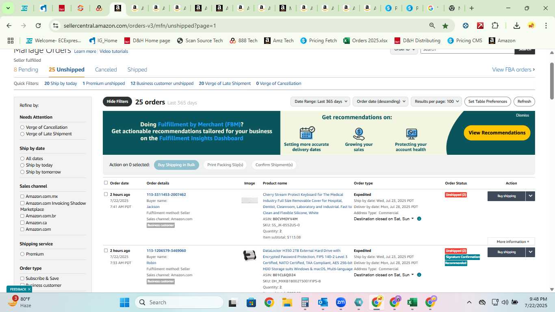Screen dimensions: 555x312
Task: Open Zoom from the taskbar
Action: pyautogui.click(x=340, y=302)
